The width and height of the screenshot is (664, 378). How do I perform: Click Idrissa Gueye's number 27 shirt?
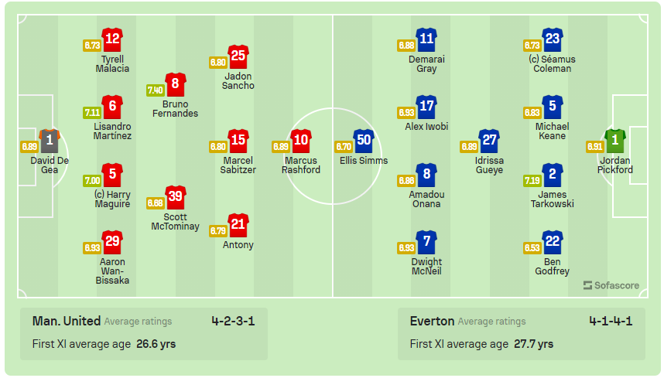[x=489, y=141]
